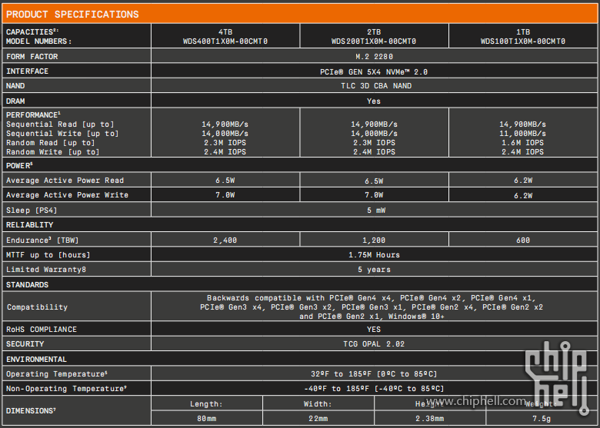Click the 32ºF to 185ºF operating range
This screenshot has height=428, width=600.
point(374,373)
